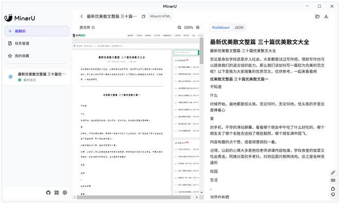
Task: Click the horizontal scrollbar left arrow
Action: [x=75, y=197]
